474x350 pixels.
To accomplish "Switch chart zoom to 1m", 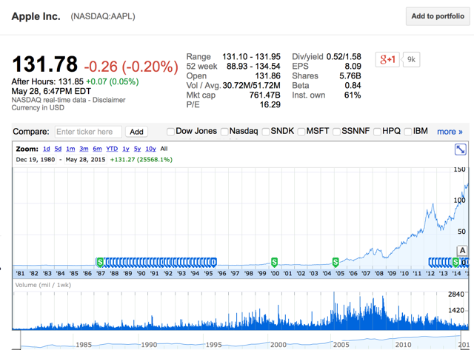I will tap(70, 149).
